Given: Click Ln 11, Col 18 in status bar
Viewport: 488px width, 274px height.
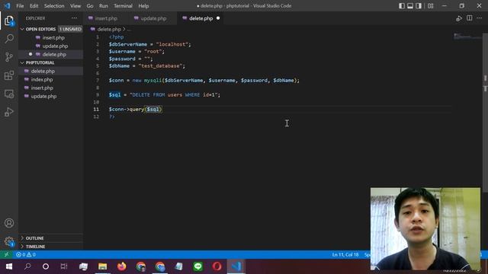Looking at the screenshot, I should click(x=345, y=255).
